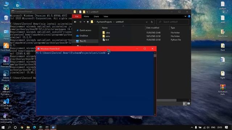The width and height of the screenshot is (232, 130).
Task: Expand the Explorer ribbon chevron
Action: [185, 16]
